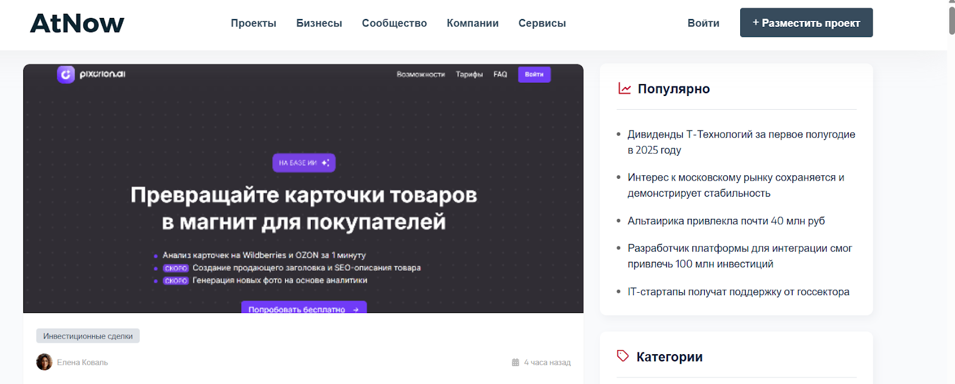Click the Войти login link
Viewport: 955px width, 384px height.
703,23
